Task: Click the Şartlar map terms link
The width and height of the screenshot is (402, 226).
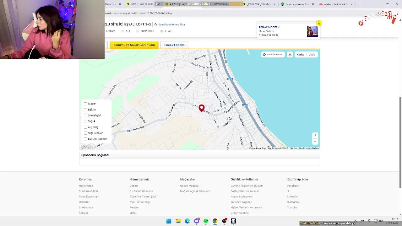Action: [293, 148]
